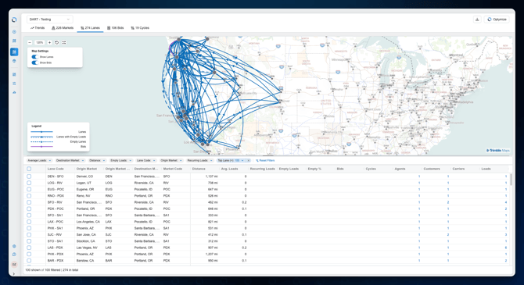The width and height of the screenshot is (524, 285).
Task: Select the highlighted active sidebar icon
Action: [x=14, y=52]
